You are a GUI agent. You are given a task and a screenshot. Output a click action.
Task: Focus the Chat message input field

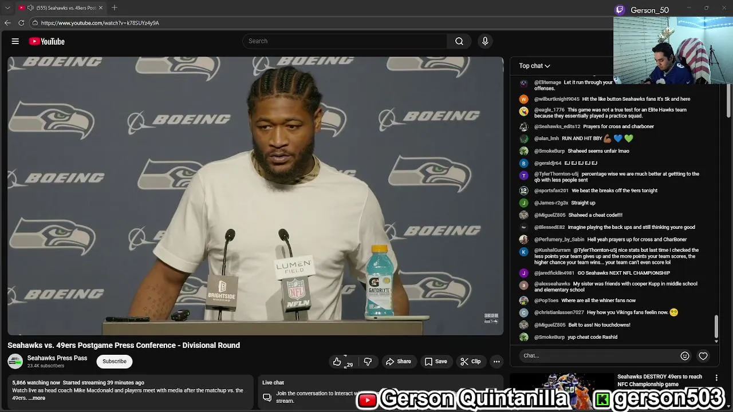pos(598,356)
